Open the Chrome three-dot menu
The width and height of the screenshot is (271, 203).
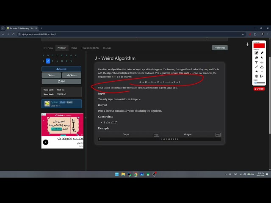(x=268, y=34)
